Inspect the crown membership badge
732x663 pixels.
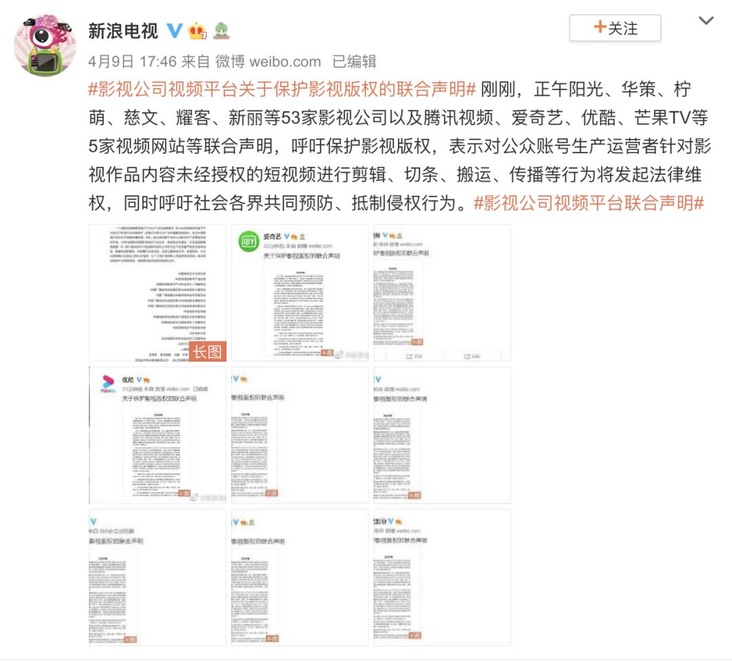(197, 31)
